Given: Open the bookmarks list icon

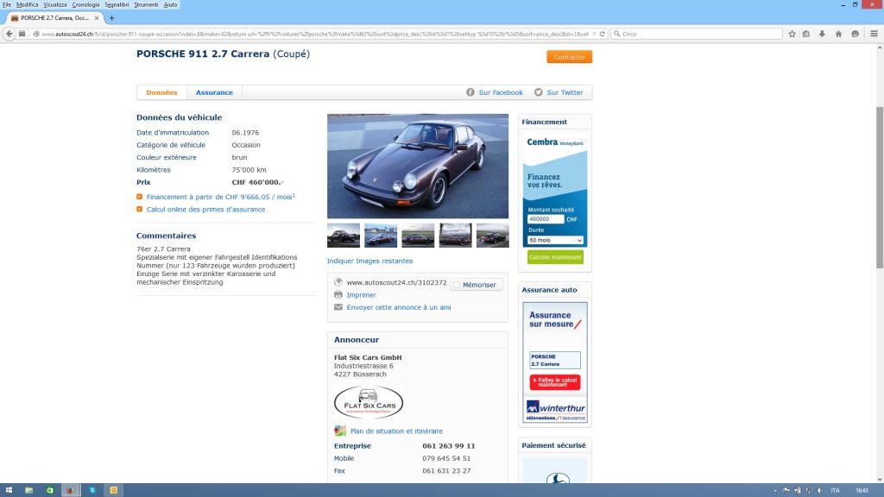Looking at the screenshot, I should click(x=806, y=34).
